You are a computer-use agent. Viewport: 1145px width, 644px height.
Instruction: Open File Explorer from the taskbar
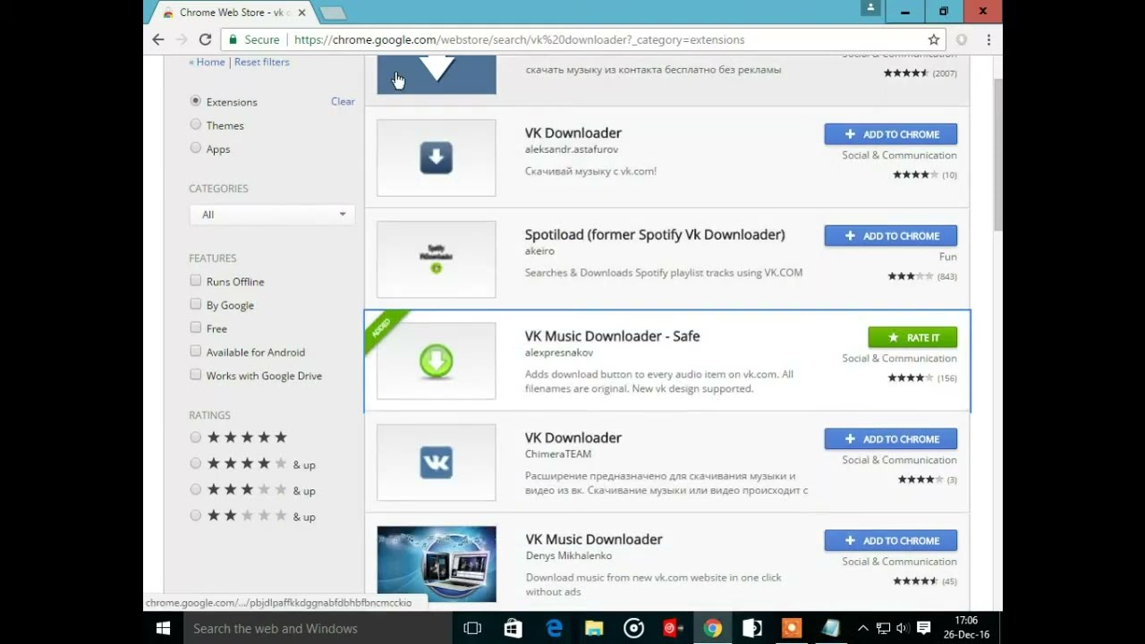click(x=594, y=628)
